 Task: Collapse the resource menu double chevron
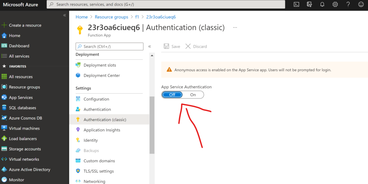(149, 46)
